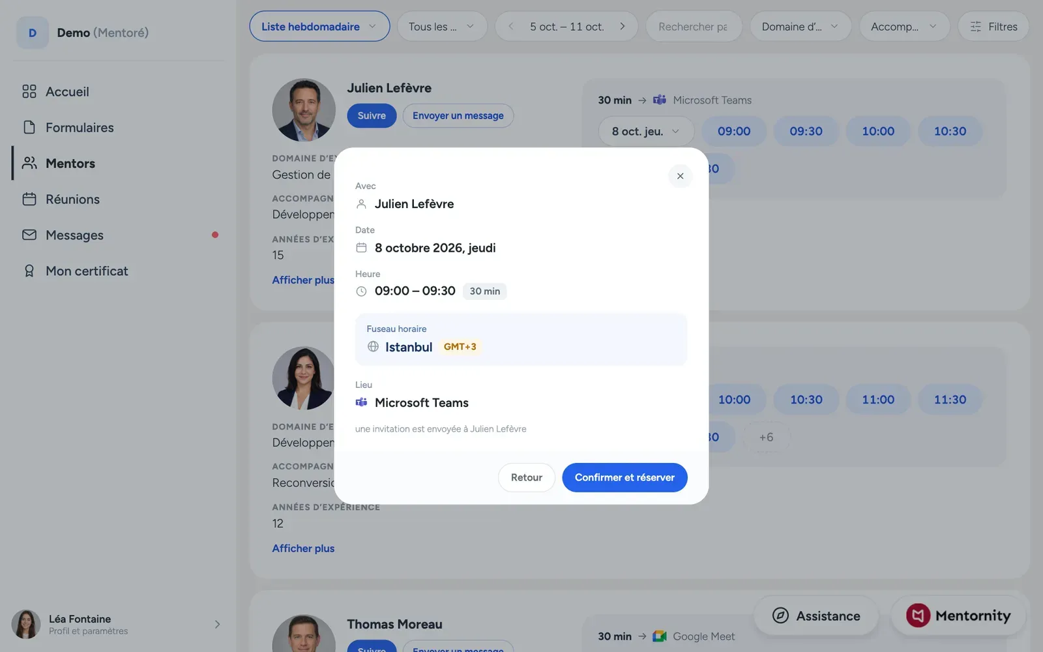Click the Microsoft Teams icon on Julien's card
Viewport: 1043px width, 652px height.
pyautogui.click(x=660, y=100)
